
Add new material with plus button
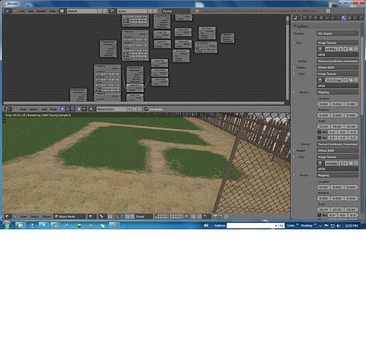coord(135,109)
